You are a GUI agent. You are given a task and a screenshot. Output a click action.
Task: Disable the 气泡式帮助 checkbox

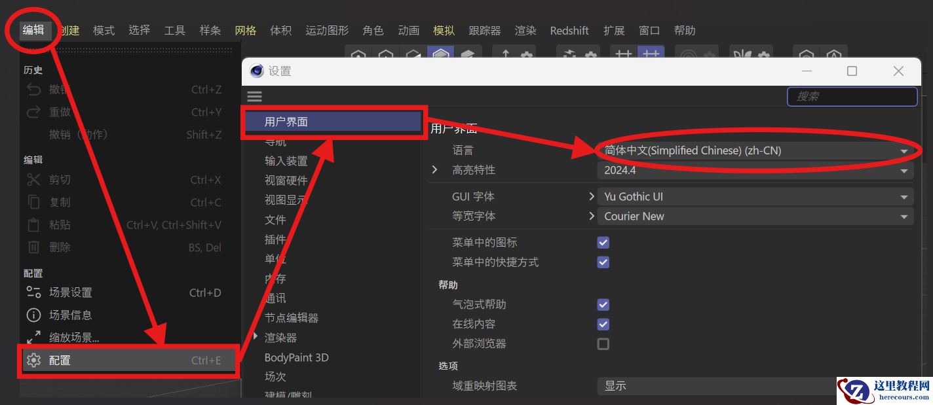(602, 304)
